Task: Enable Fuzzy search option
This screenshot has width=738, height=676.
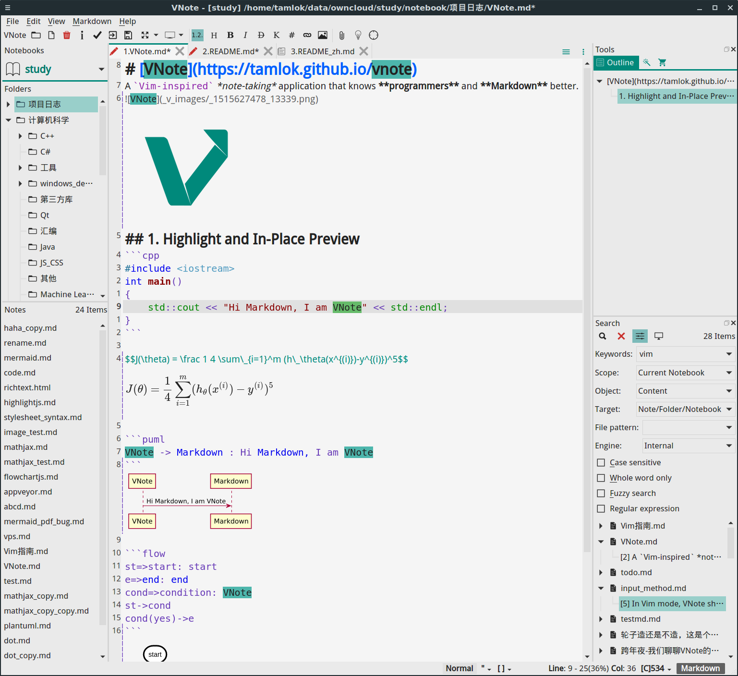Action: 601,493
